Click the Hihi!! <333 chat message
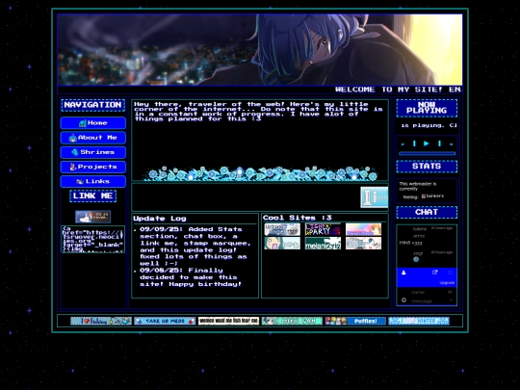The image size is (520, 390). [x=410, y=243]
